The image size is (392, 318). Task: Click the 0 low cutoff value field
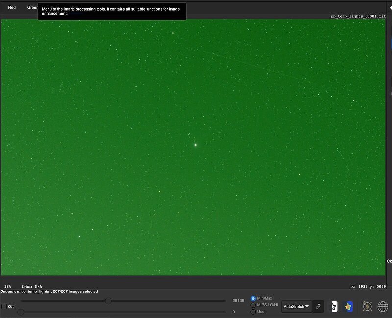234,312
